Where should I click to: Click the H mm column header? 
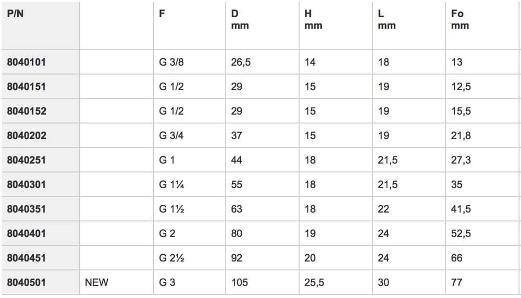[313, 20]
